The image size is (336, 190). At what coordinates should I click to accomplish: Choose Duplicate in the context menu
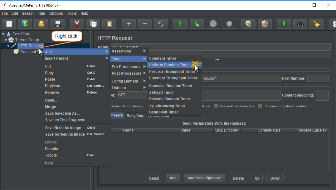[x=53, y=86]
